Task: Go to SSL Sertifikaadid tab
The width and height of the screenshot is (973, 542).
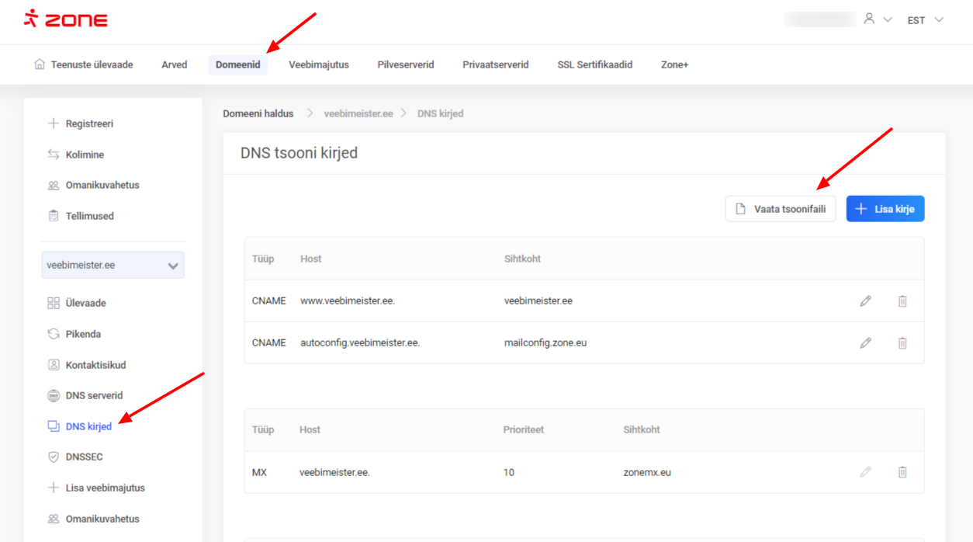Action: pyautogui.click(x=594, y=65)
